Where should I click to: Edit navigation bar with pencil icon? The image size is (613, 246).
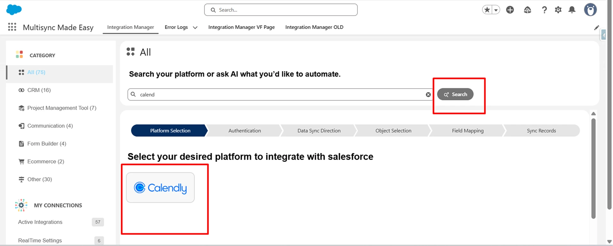click(596, 28)
